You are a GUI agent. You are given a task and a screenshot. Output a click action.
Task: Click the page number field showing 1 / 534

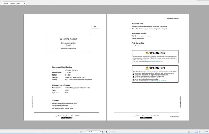tap(93, 132)
